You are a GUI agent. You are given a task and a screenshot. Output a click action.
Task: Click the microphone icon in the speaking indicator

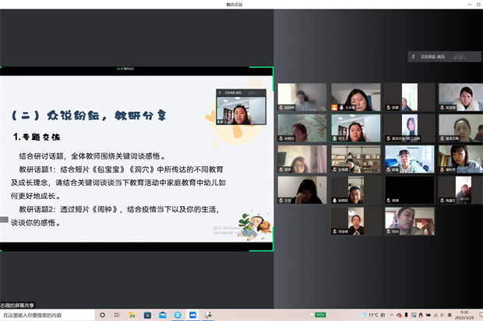tap(413, 57)
